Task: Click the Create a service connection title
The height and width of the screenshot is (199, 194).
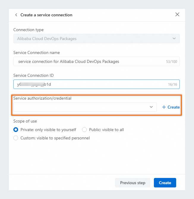Action: click(46, 15)
